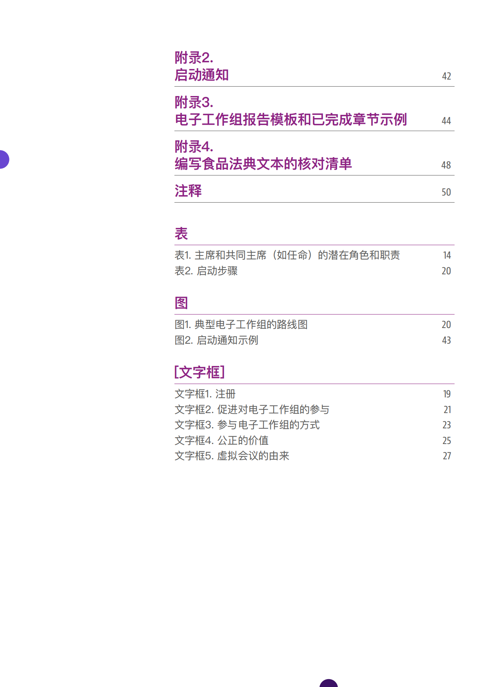Open 文字框4. 公正的价值 entry
Viewport: 484px width, 687px height.
pyautogui.click(x=221, y=440)
